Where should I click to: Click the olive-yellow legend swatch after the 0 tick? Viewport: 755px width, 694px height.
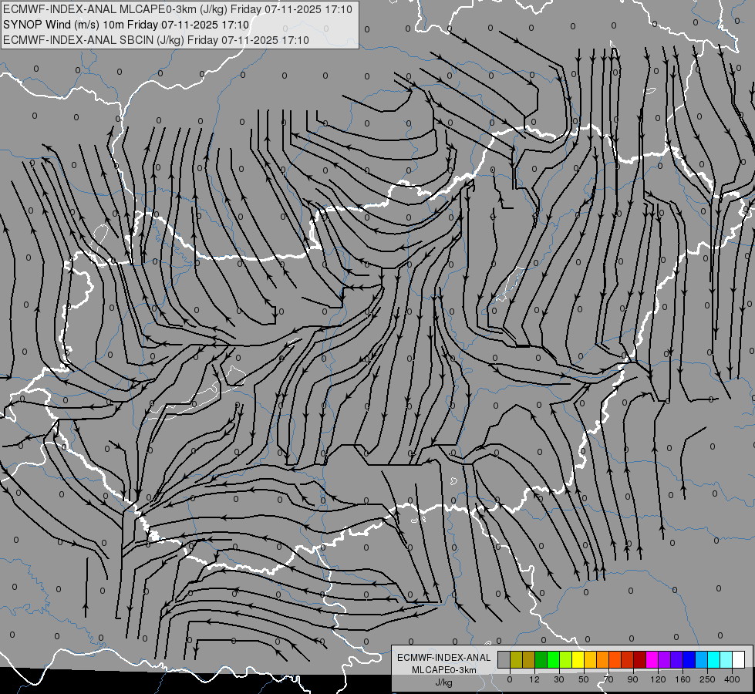click(x=516, y=659)
